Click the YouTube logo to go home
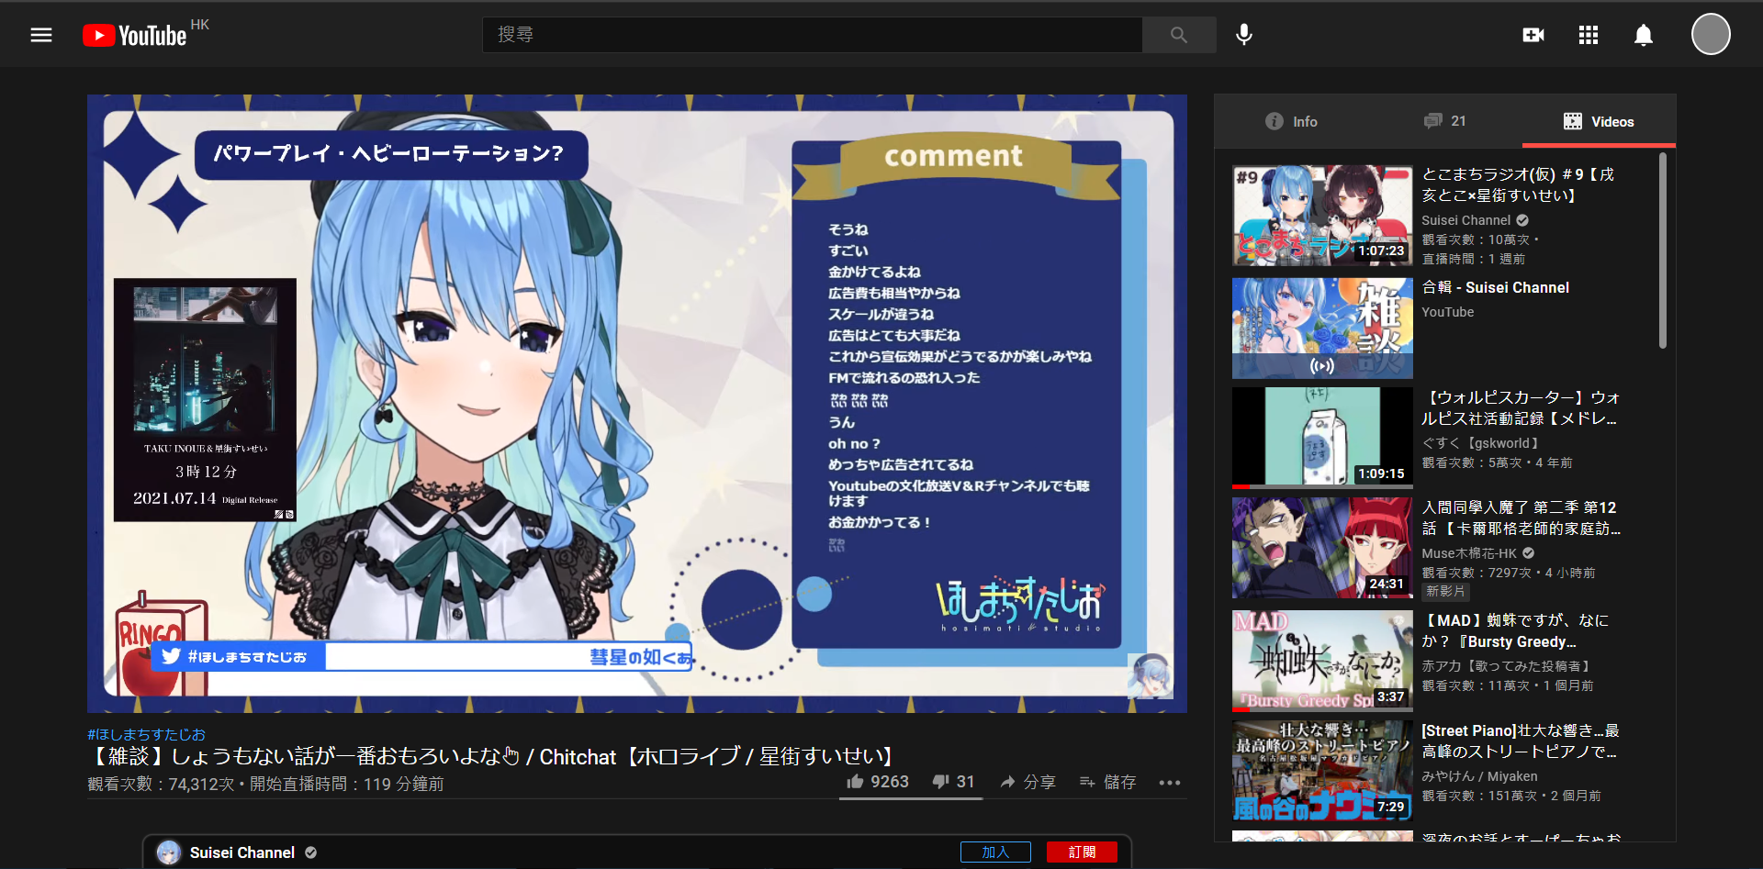 (x=135, y=35)
